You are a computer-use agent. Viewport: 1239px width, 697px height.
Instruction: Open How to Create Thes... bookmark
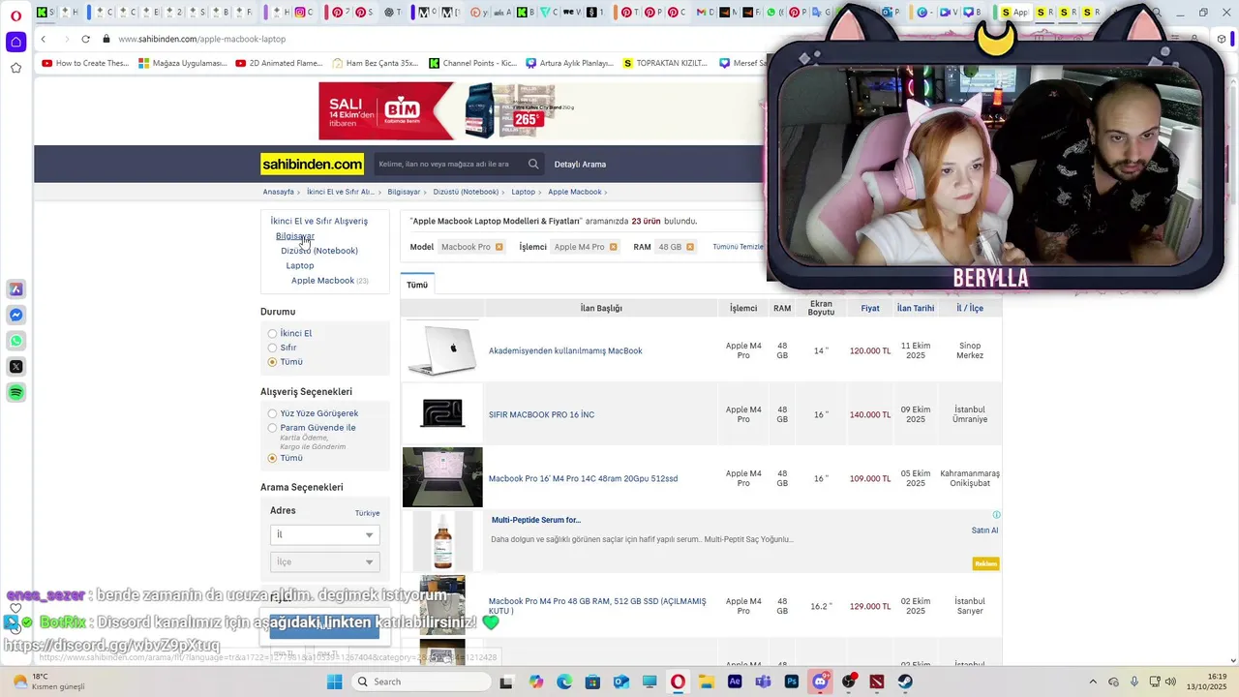click(85, 63)
